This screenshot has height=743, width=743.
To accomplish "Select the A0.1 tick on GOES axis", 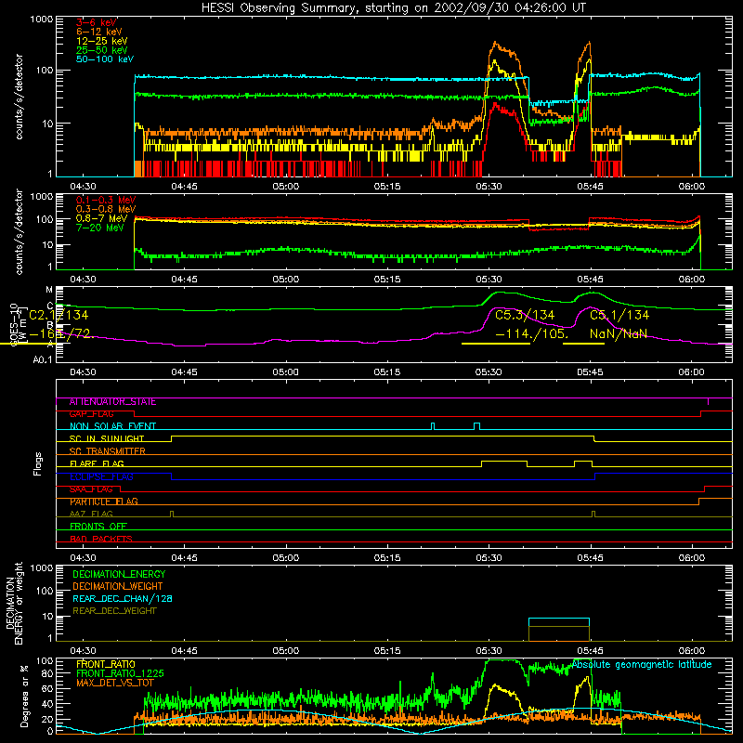I will [43, 359].
